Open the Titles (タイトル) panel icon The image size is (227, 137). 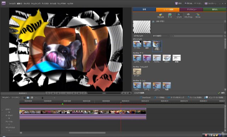pyautogui.click(x=198, y=16)
